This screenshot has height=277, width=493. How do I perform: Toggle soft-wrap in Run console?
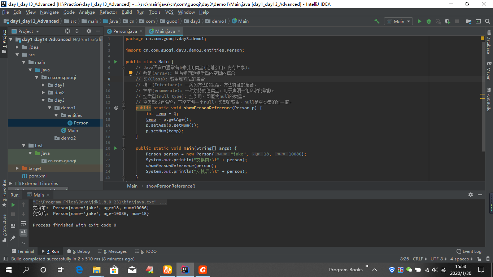(23, 223)
